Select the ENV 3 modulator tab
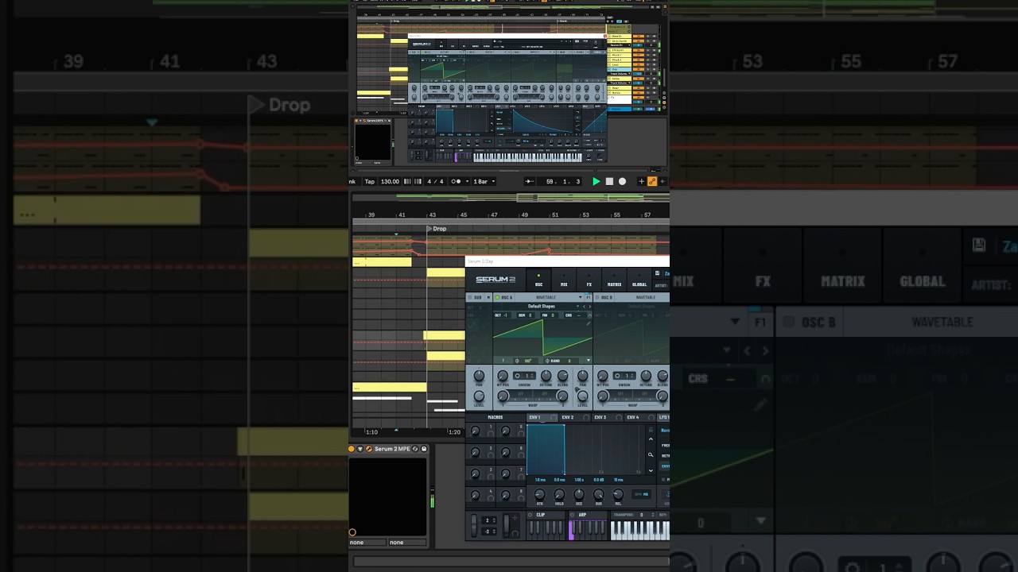Viewport: 1018px width, 572px height. click(x=608, y=417)
